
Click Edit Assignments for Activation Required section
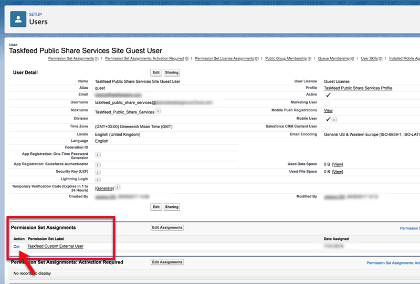click(x=167, y=262)
